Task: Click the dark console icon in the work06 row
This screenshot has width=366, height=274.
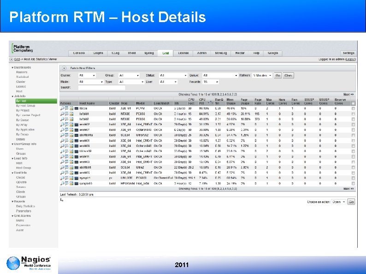Action: [77, 146]
